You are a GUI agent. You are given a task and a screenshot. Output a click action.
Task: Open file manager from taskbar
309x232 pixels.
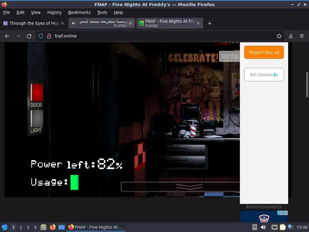coord(43,227)
